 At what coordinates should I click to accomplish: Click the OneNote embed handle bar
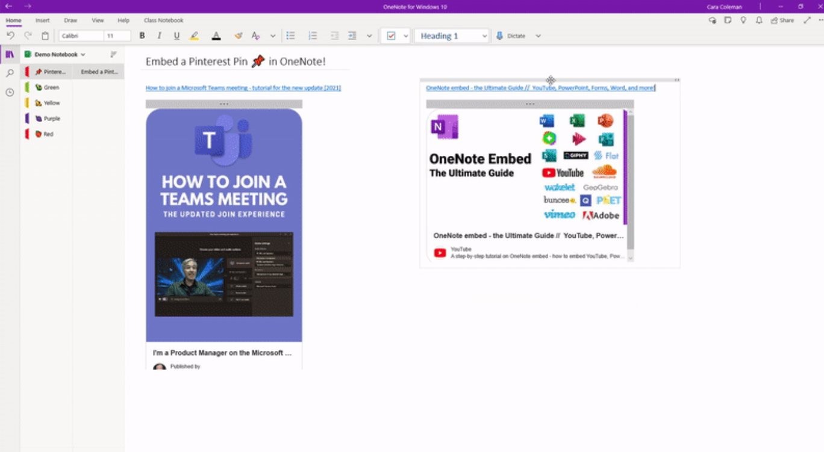click(x=530, y=104)
